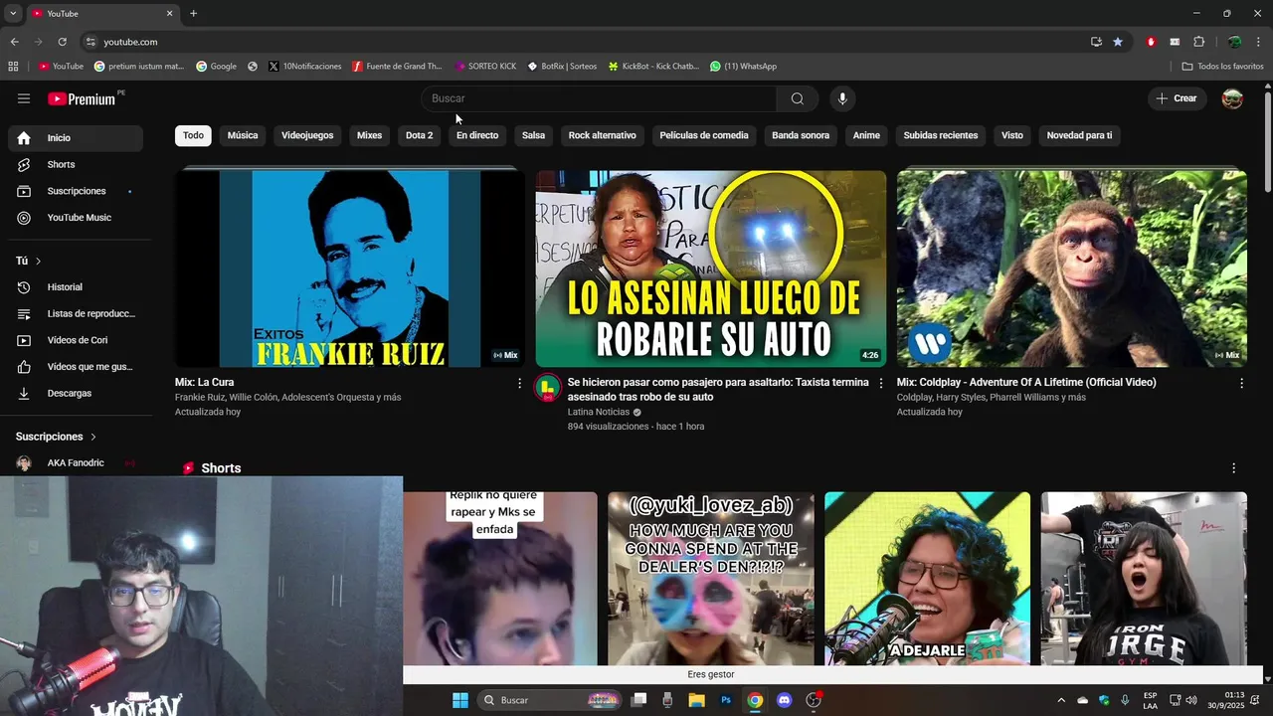
Task: Open the Chrome three-dot menu
Action: (1259, 42)
